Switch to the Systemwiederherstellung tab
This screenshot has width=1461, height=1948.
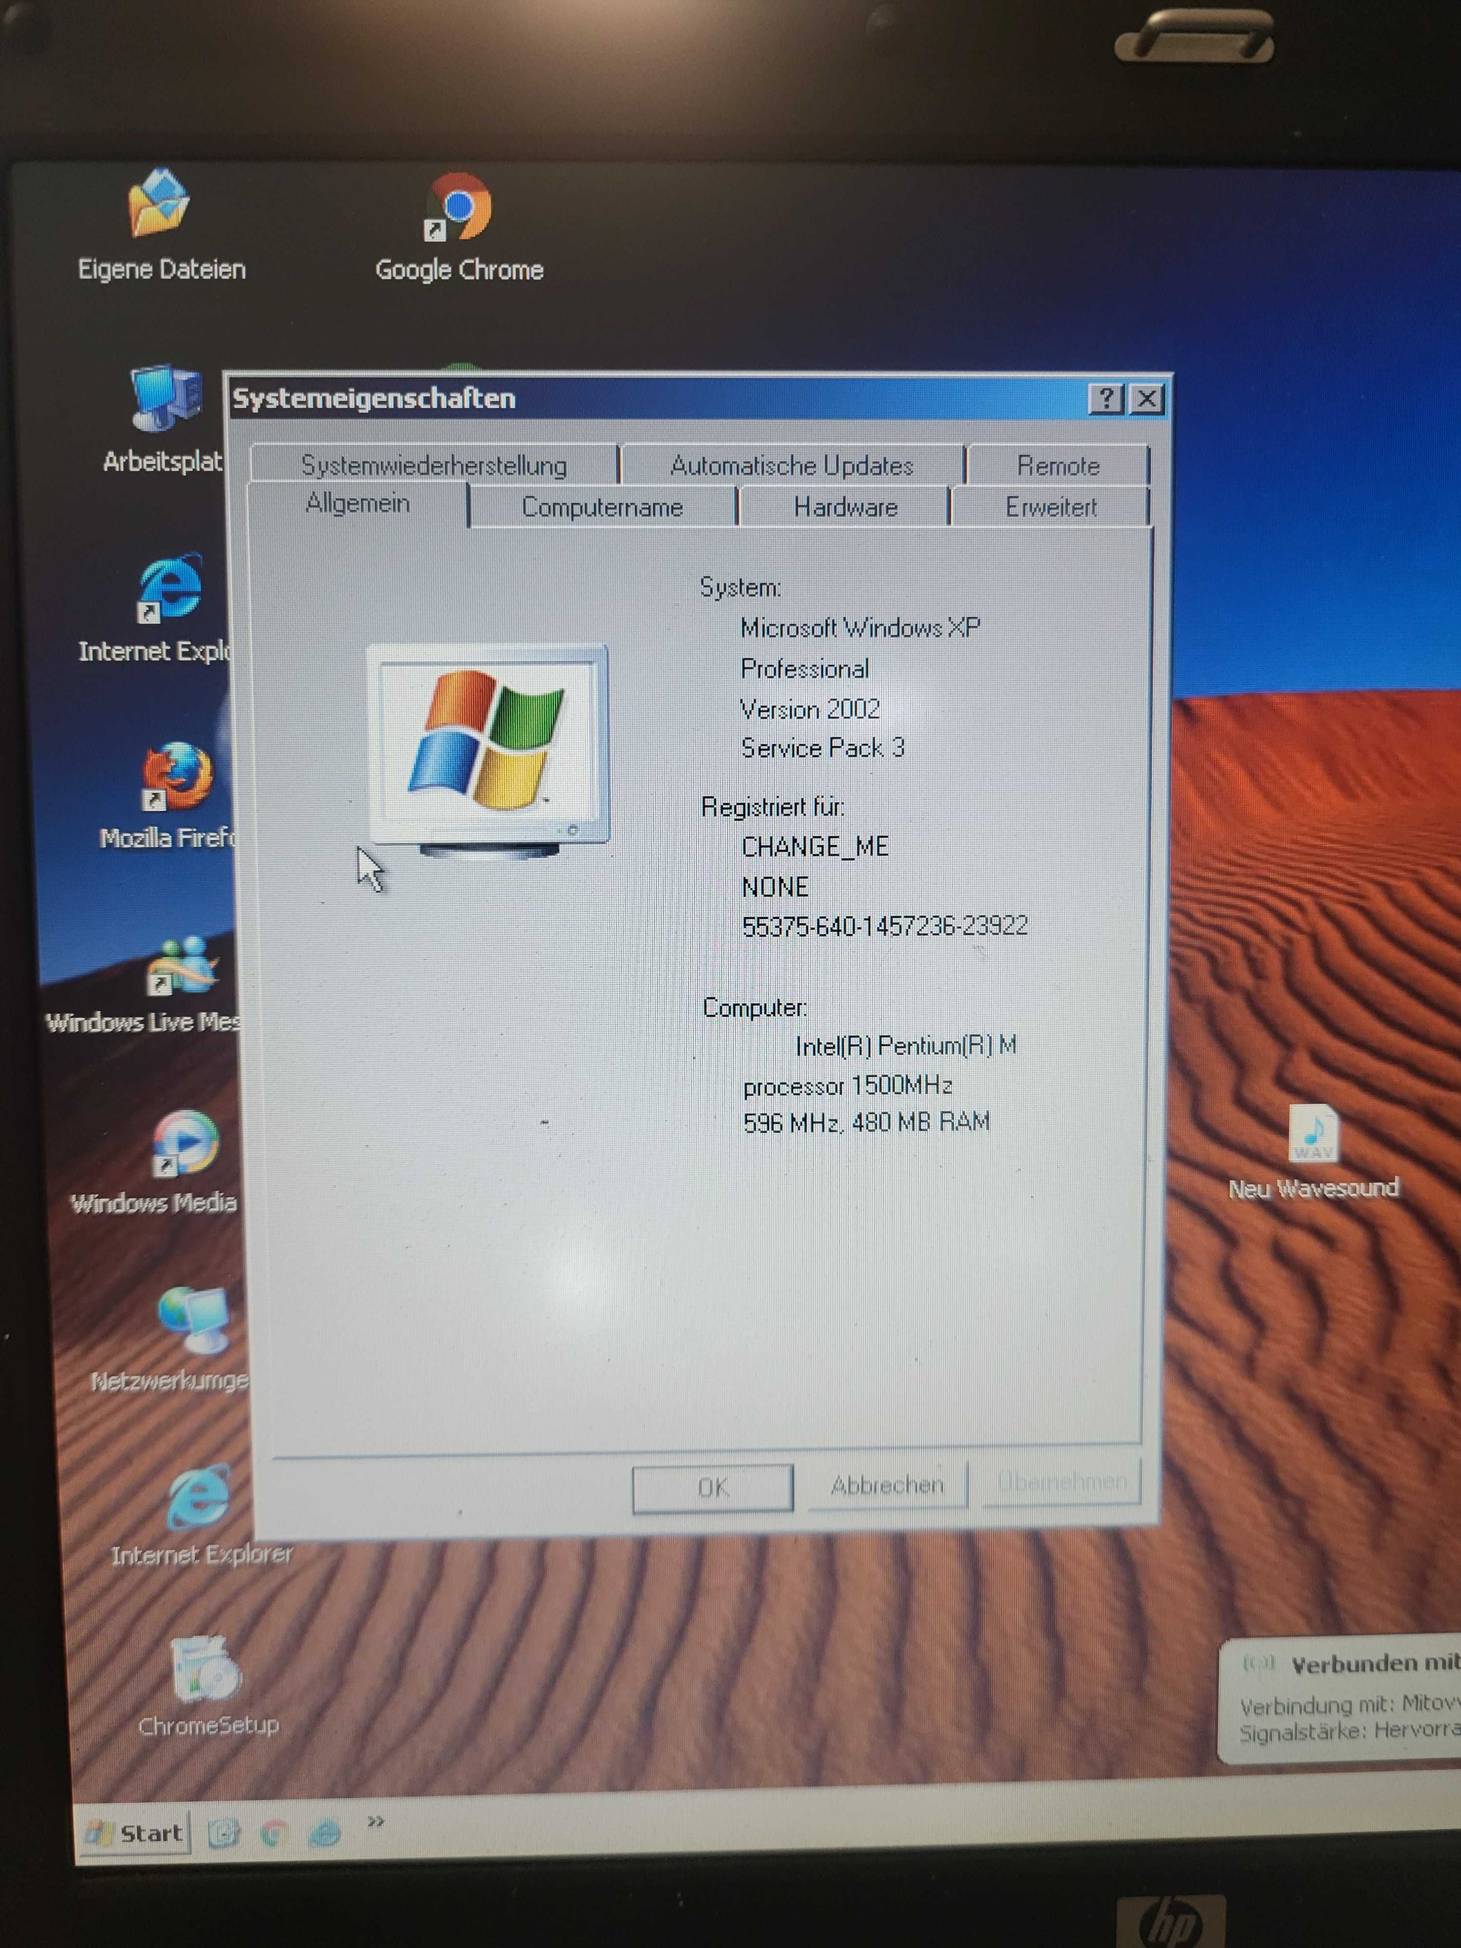pyautogui.click(x=434, y=464)
